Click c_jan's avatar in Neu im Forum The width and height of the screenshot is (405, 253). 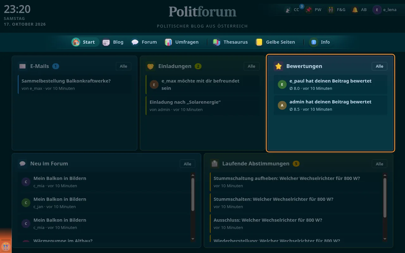(26, 203)
